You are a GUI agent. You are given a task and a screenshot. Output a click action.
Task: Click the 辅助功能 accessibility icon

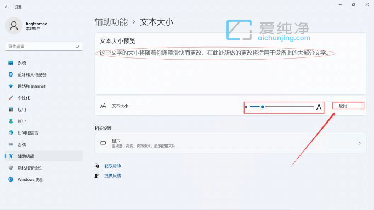point(11,156)
